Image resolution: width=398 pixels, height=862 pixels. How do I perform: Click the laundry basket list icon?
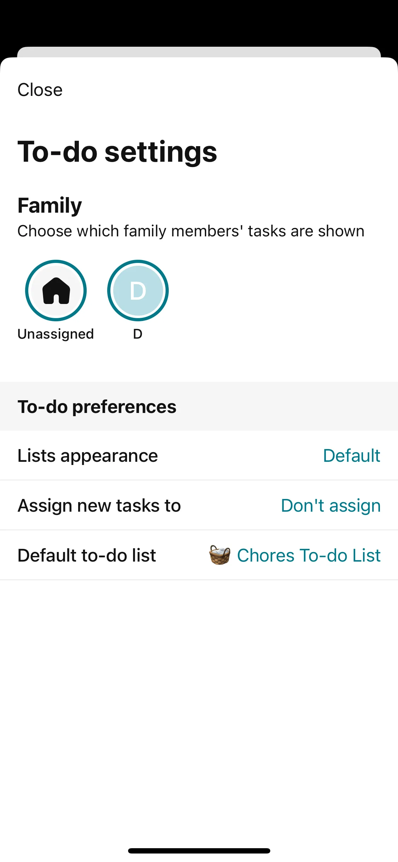pos(220,555)
